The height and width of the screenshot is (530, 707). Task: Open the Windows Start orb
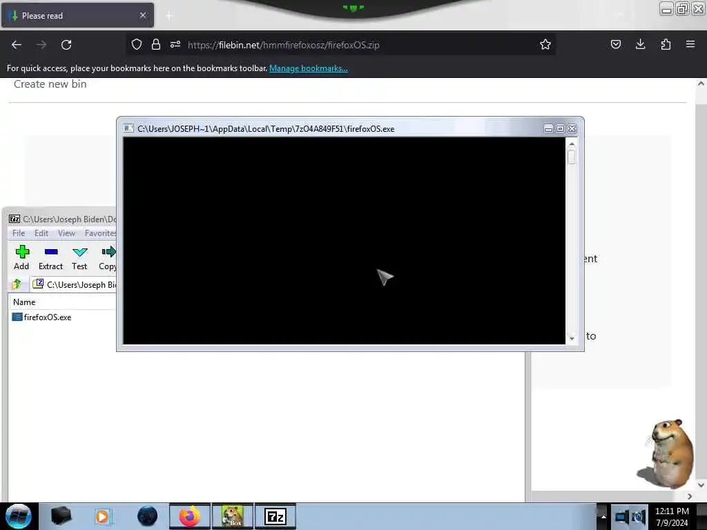tap(19, 516)
